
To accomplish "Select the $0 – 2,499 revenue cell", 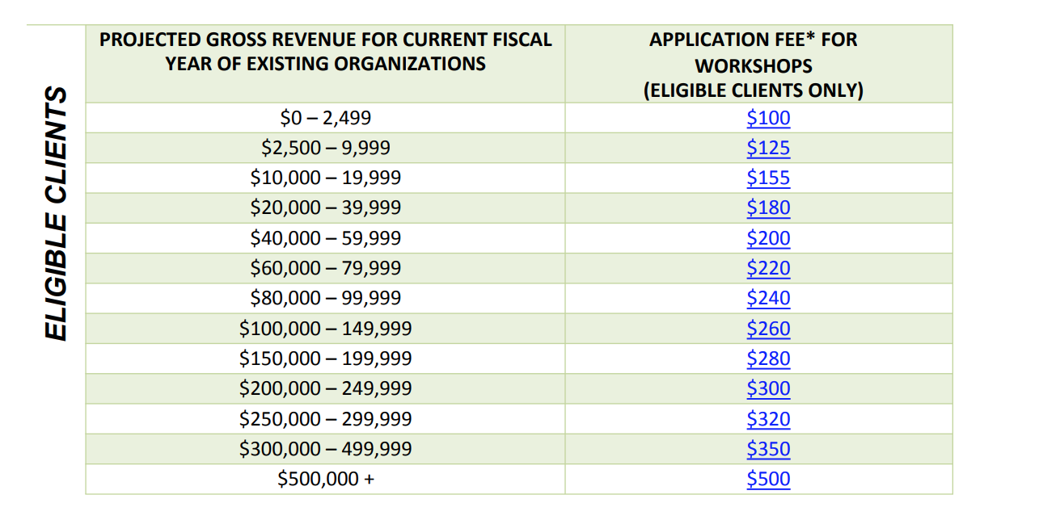I will (x=325, y=118).
